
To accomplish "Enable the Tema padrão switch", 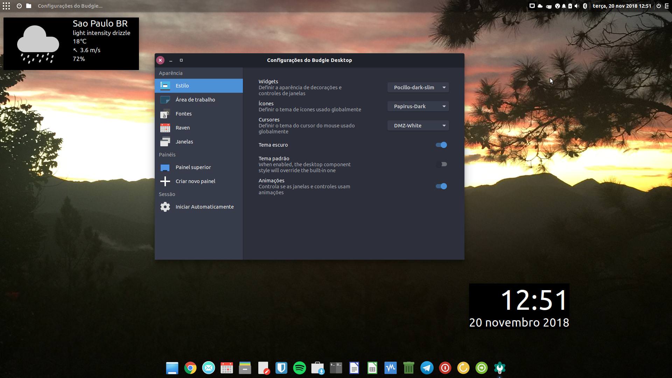I will [x=441, y=164].
